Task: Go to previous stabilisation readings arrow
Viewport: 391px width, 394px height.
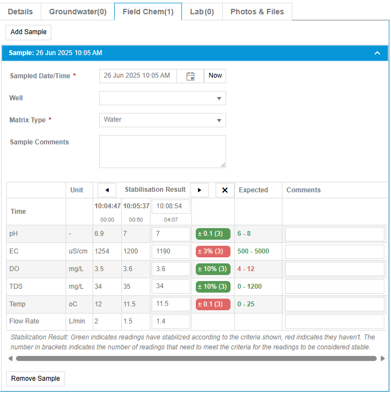Action: [107, 190]
